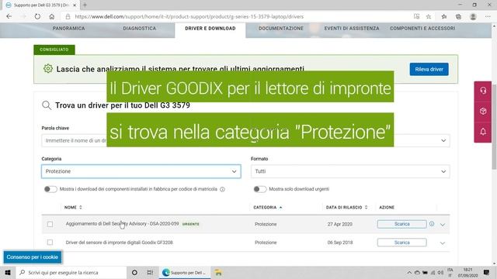
Task: Click info icon next to first Scarica
Action: 432,224
